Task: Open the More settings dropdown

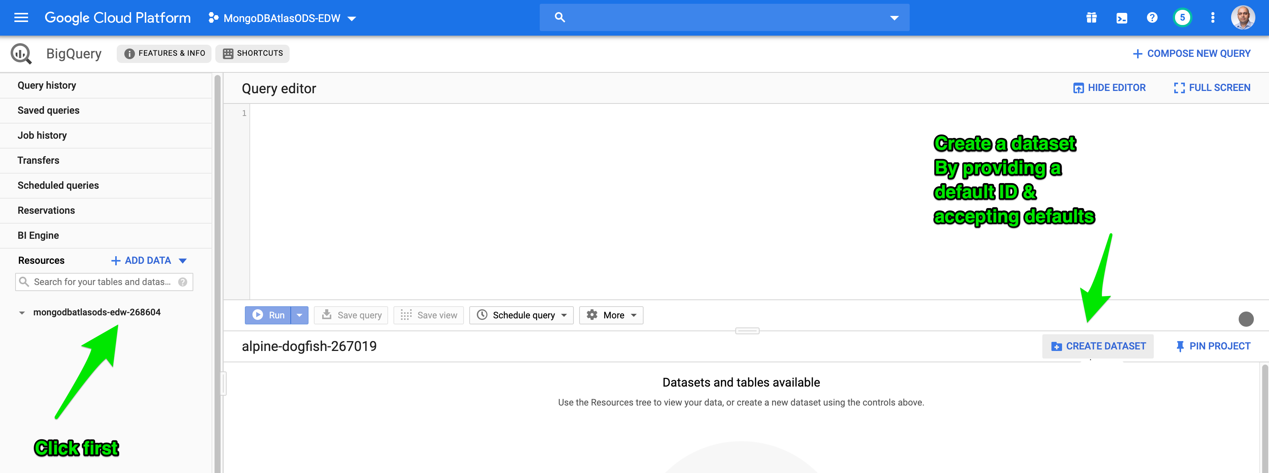Action: click(611, 315)
